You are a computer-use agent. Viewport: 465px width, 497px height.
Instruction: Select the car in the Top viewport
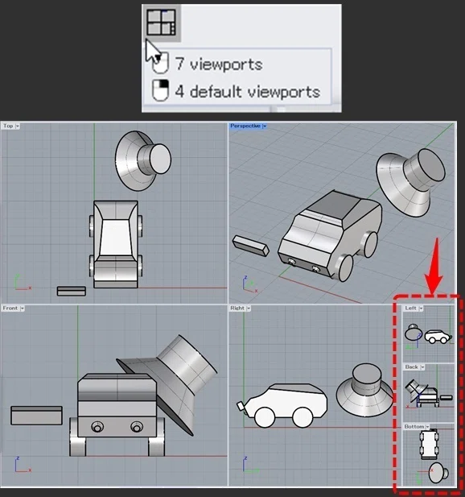click(x=116, y=244)
